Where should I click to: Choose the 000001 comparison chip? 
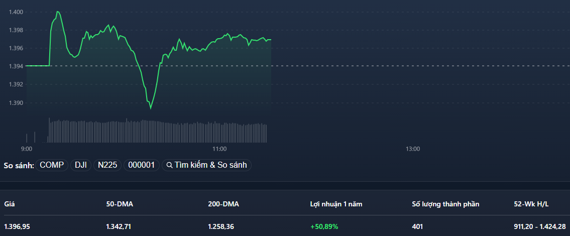point(141,165)
